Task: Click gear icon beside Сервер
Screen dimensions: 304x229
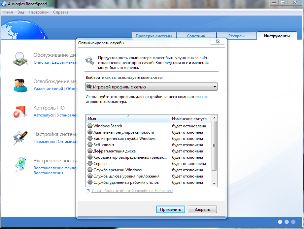Action: point(90,163)
